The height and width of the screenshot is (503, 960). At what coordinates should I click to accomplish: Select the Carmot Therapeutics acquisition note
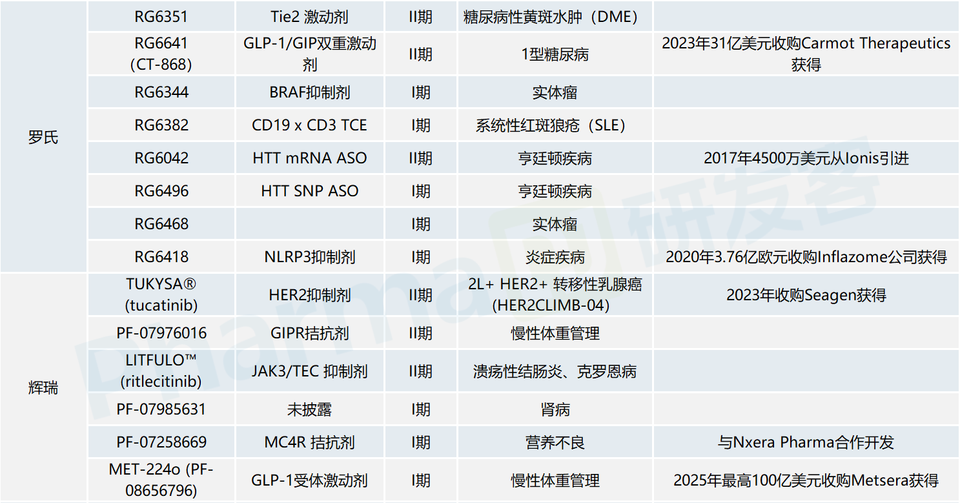pyautogui.click(x=806, y=54)
